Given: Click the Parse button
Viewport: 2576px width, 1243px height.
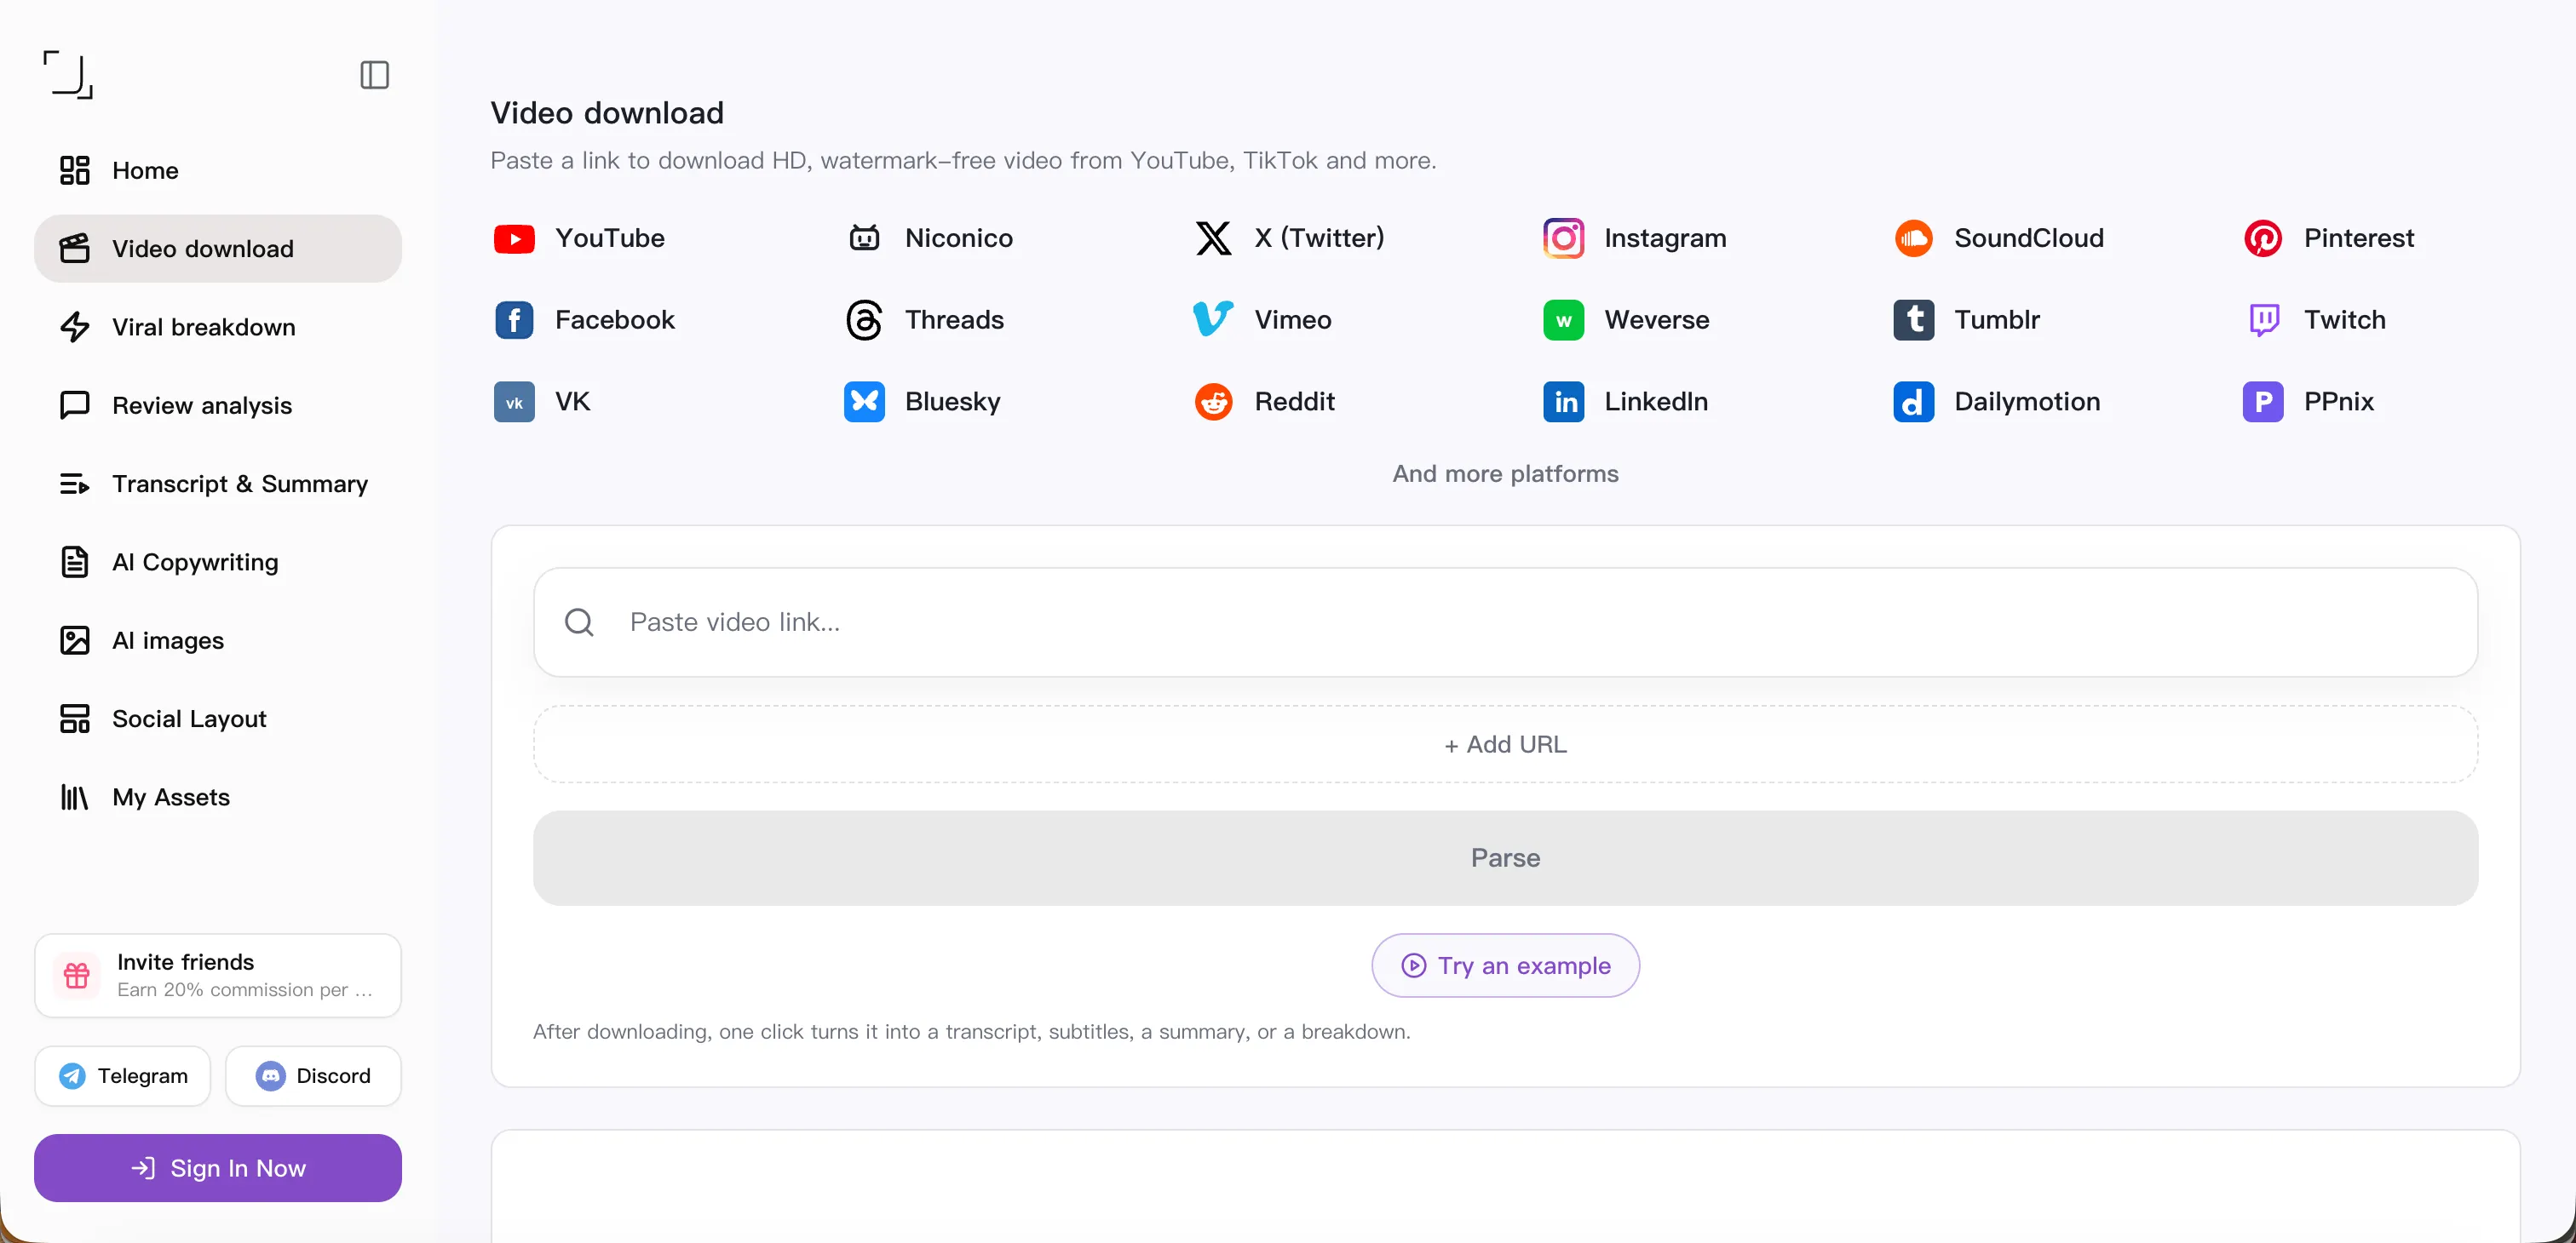Looking at the screenshot, I should [x=1505, y=858].
